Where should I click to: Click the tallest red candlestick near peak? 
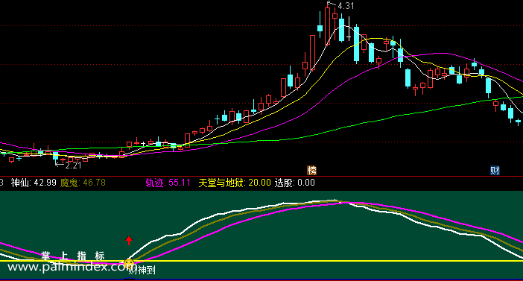coord(328,25)
